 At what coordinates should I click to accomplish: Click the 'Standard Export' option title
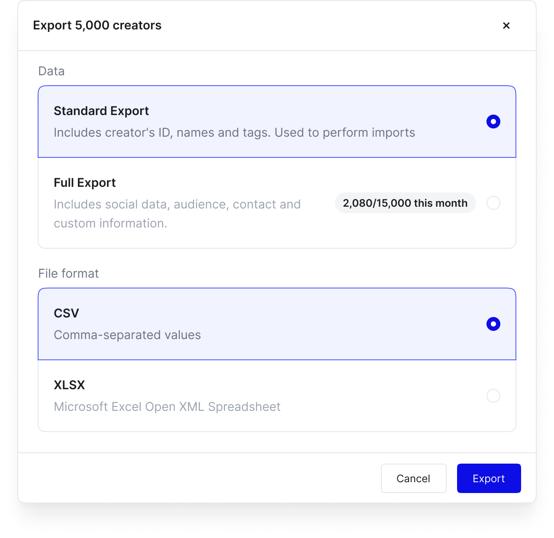pyautogui.click(x=101, y=111)
